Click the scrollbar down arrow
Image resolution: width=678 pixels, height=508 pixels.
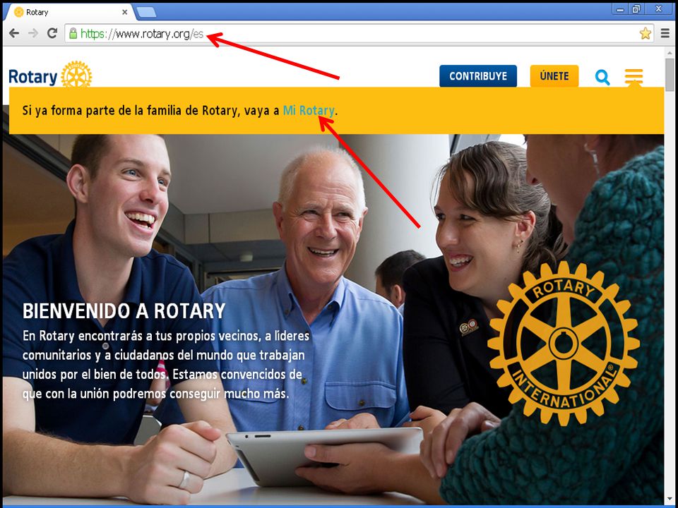point(670,497)
